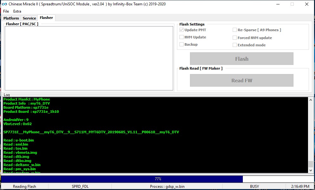Click the Reading Flash status panel
Image resolution: width=315 pixels, height=190 pixels.
(24, 187)
